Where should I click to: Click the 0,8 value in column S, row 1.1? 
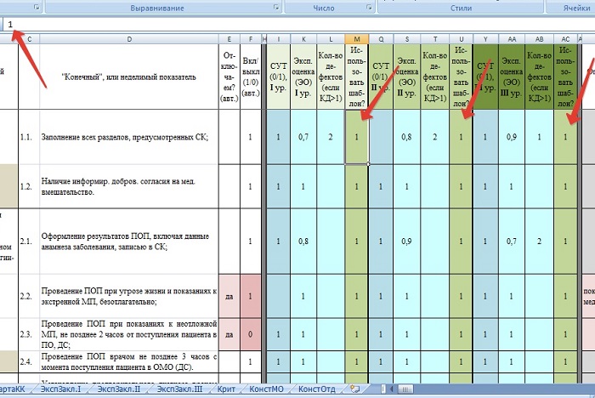[407, 137]
